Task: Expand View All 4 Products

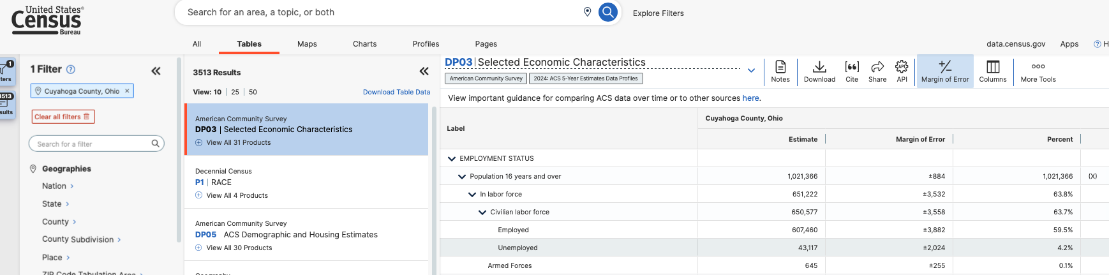Action: (x=231, y=195)
